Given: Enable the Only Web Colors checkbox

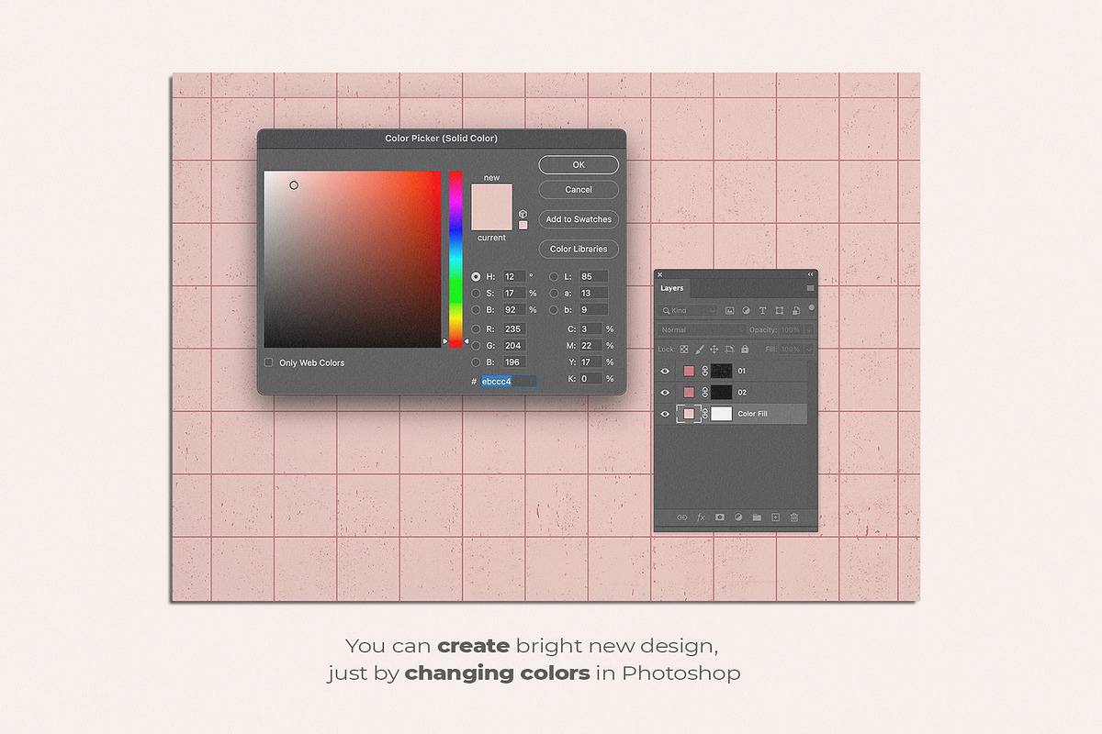Looking at the screenshot, I should click(269, 362).
